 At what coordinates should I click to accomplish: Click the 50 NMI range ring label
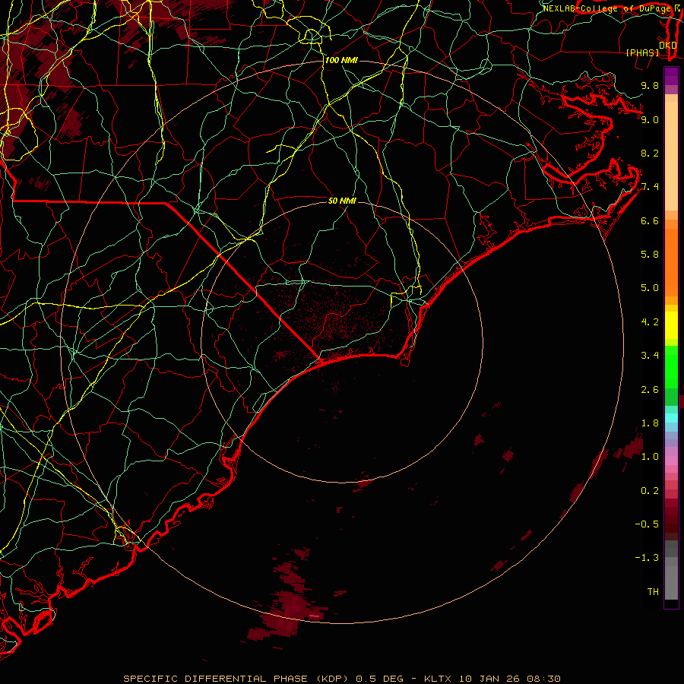342,201
